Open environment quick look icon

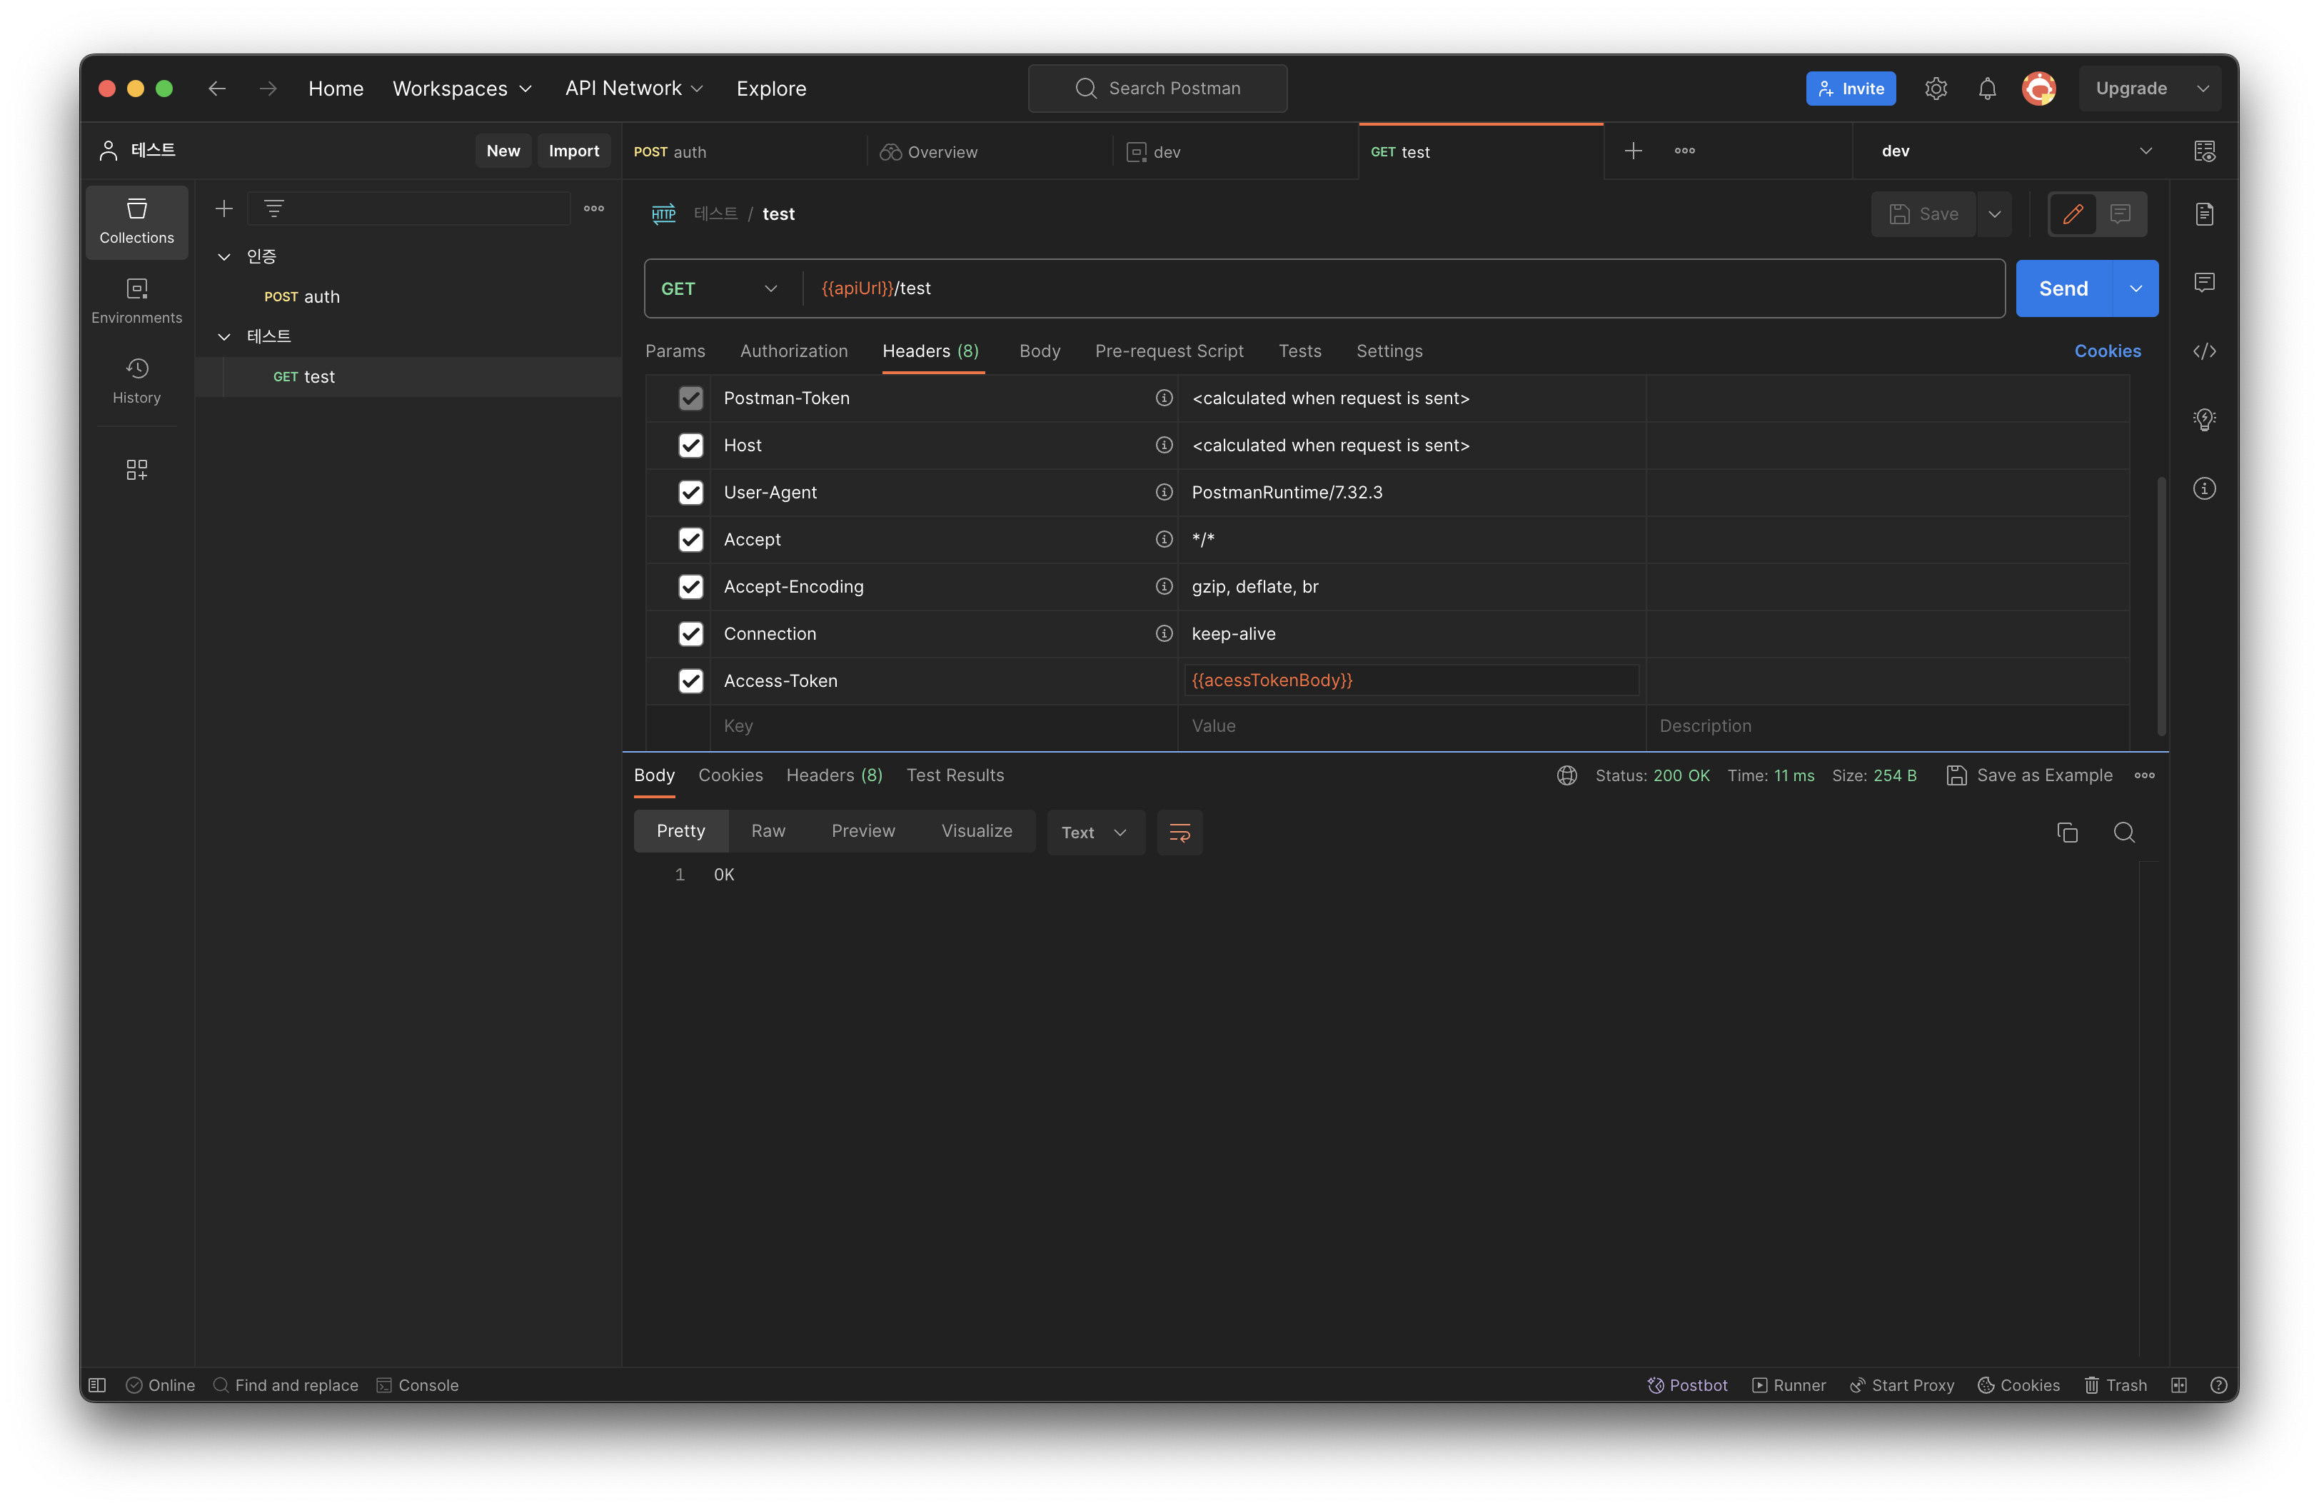2204,151
